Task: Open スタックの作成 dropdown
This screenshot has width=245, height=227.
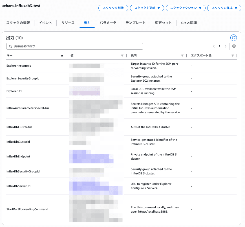Action: click(224, 8)
